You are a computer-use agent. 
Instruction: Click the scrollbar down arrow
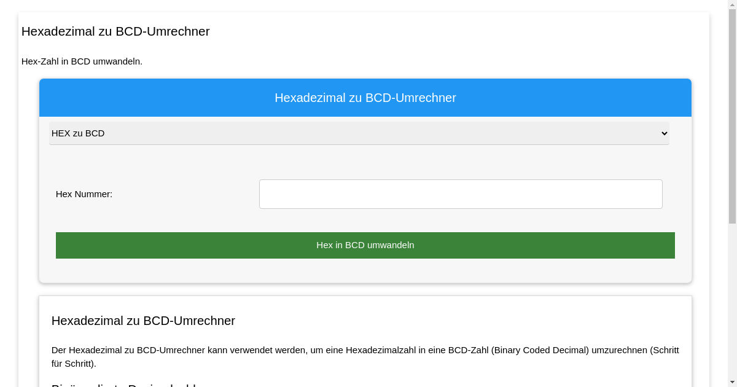pos(732,383)
